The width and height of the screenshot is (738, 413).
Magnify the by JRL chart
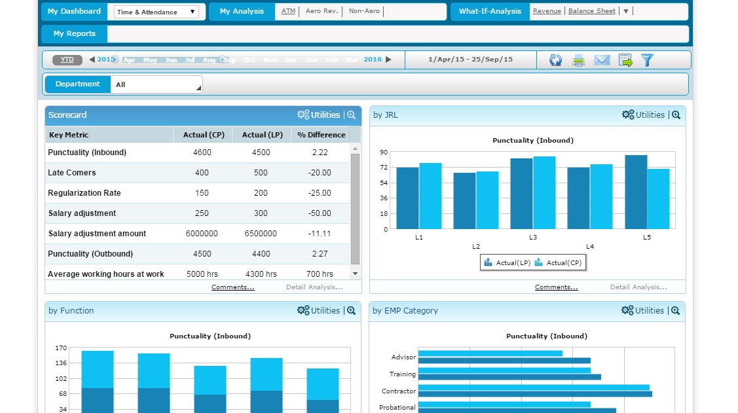click(x=676, y=115)
